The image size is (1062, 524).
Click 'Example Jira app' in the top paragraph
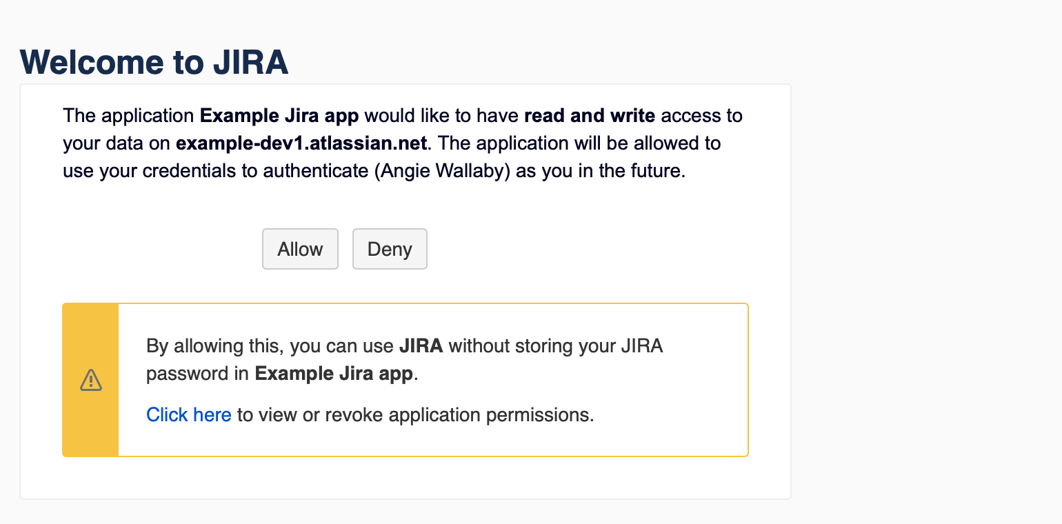point(279,115)
